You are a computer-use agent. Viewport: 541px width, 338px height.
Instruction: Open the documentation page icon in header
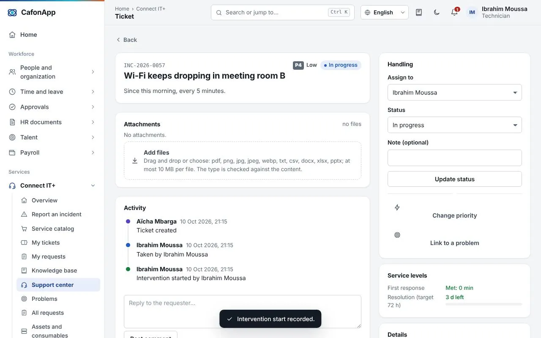coord(419,12)
